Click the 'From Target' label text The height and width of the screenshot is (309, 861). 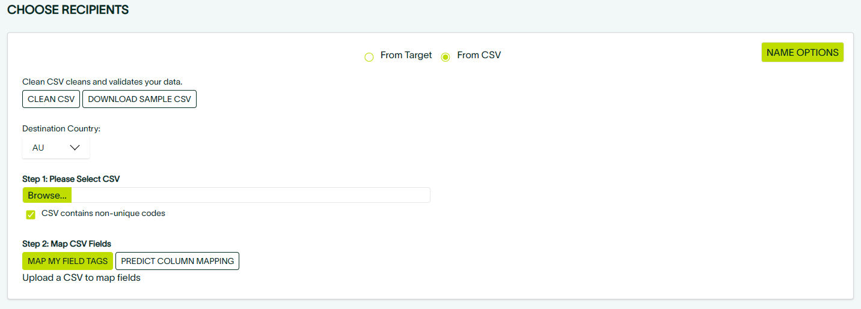pos(406,55)
